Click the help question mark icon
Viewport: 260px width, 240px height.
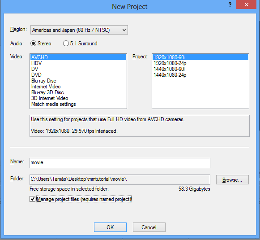(230, 4)
